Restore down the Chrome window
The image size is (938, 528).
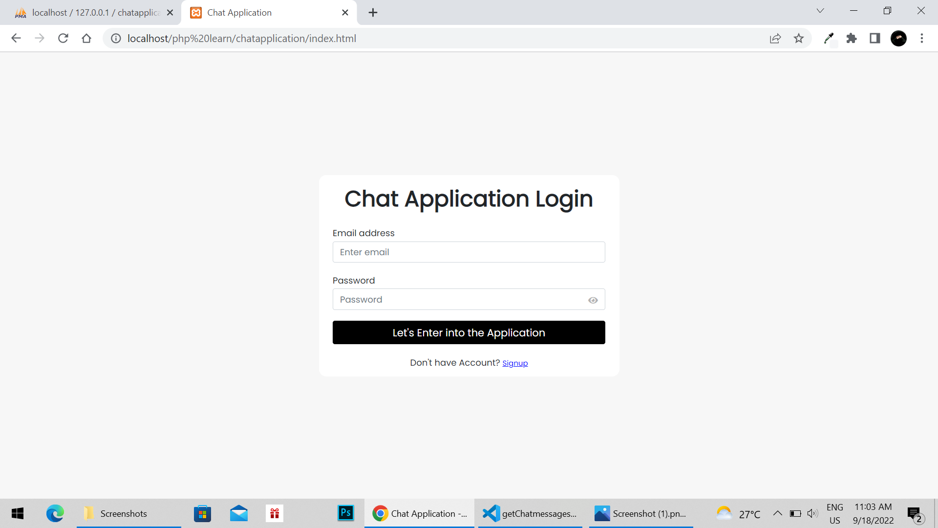click(887, 11)
